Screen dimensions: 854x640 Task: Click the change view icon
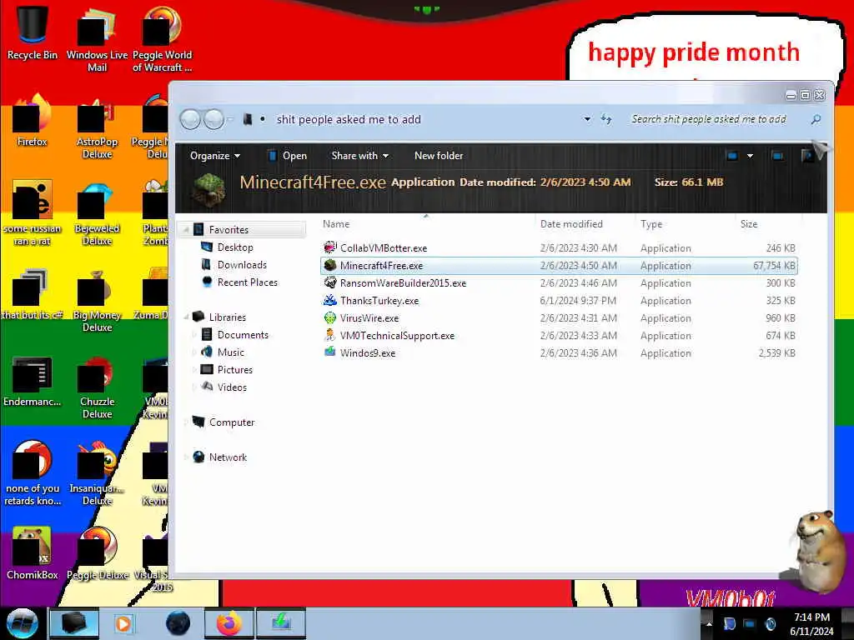pos(732,156)
